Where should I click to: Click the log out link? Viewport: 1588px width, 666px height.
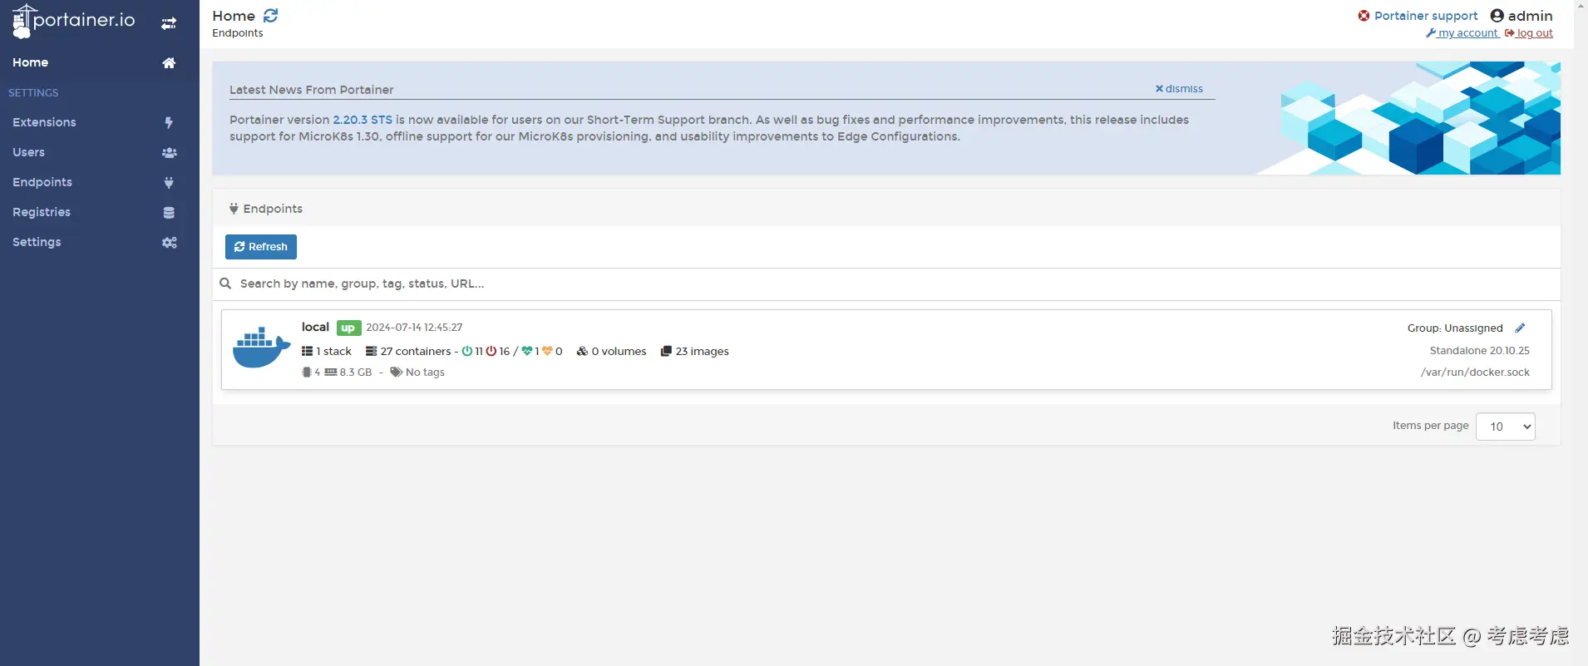(1529, 33)
